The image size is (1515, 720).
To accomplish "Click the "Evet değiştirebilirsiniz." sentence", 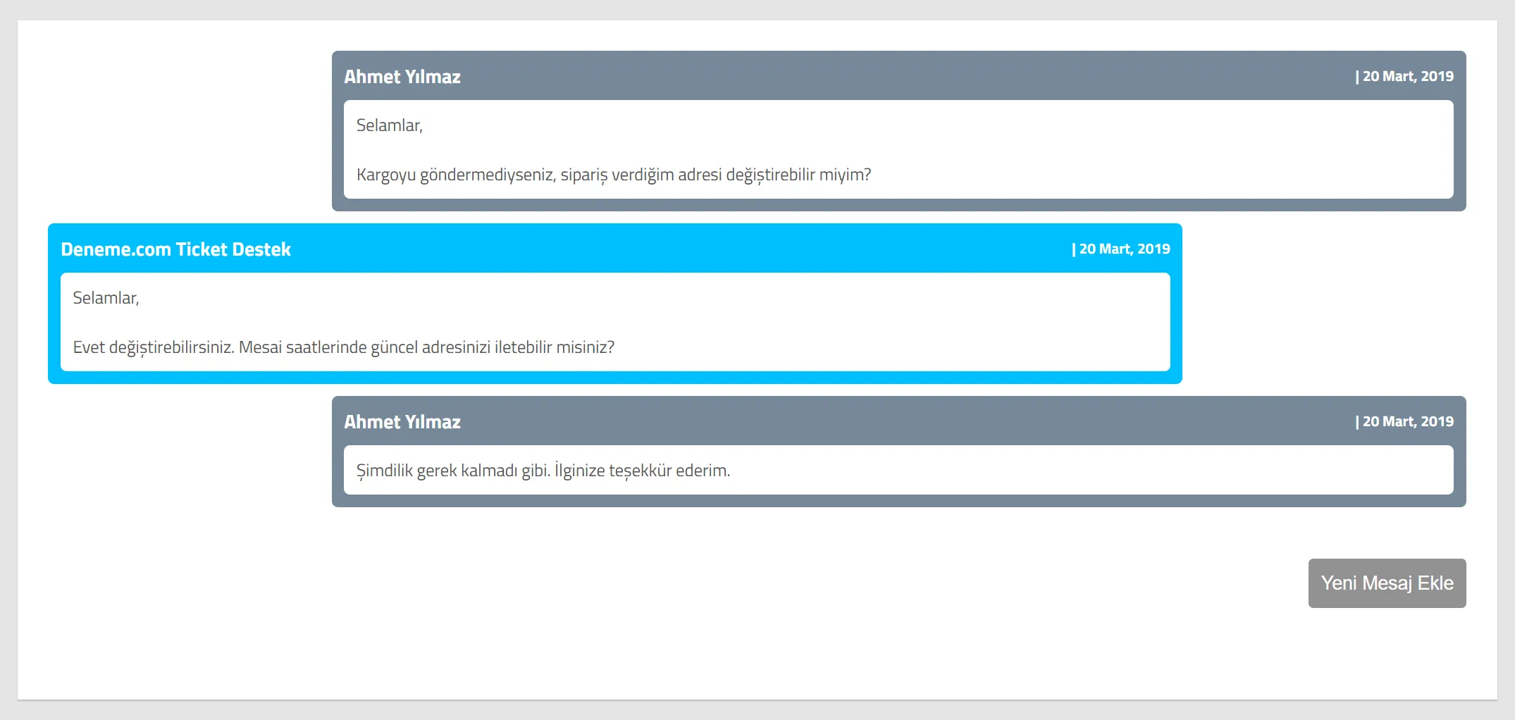I will (x=154, y=347).
